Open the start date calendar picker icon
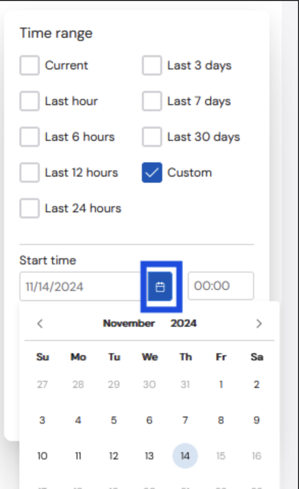299x489 pixels. coord(160,286)
